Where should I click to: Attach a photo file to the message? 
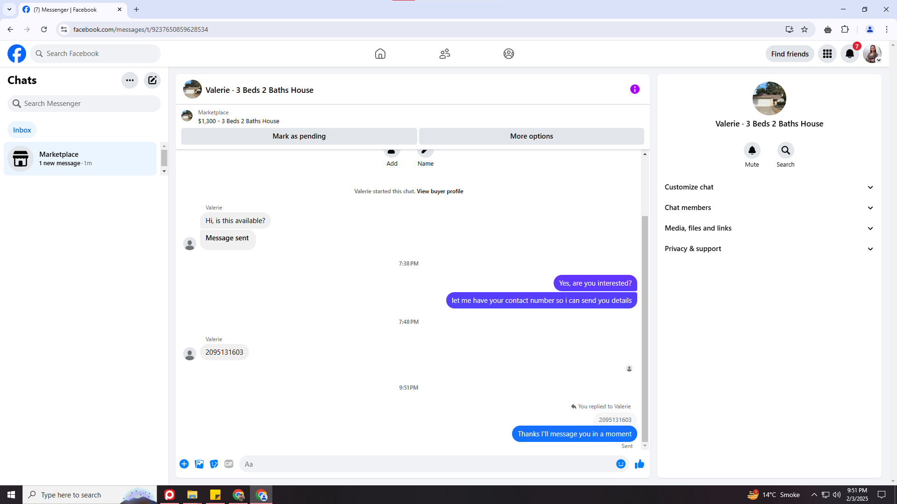pyautogui.click(x=199, y=464)
